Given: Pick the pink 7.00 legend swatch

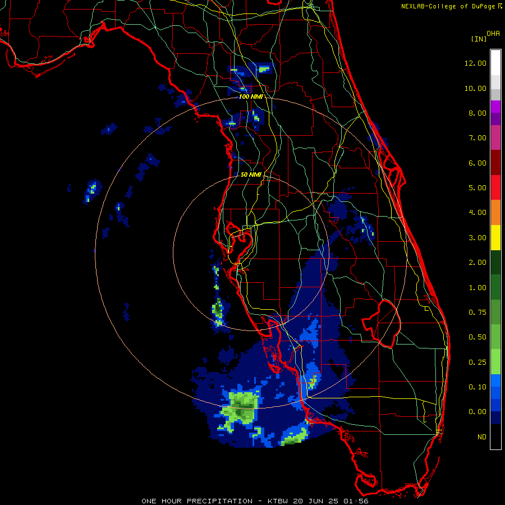Looking at the screenshot, I should (495, 137).
